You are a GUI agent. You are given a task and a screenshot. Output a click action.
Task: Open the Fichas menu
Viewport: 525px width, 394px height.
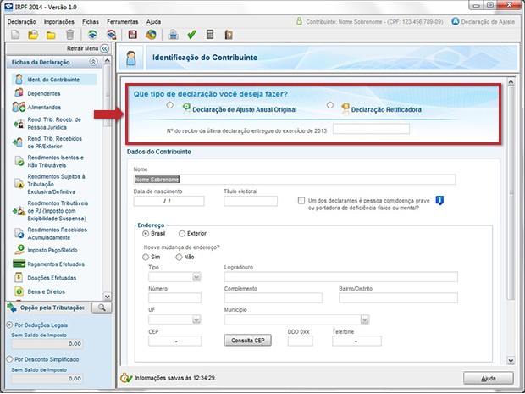[91, 22]
